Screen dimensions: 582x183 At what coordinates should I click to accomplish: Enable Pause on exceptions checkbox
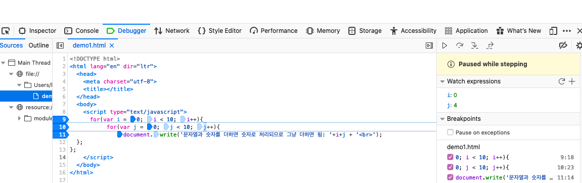(450, 132)
